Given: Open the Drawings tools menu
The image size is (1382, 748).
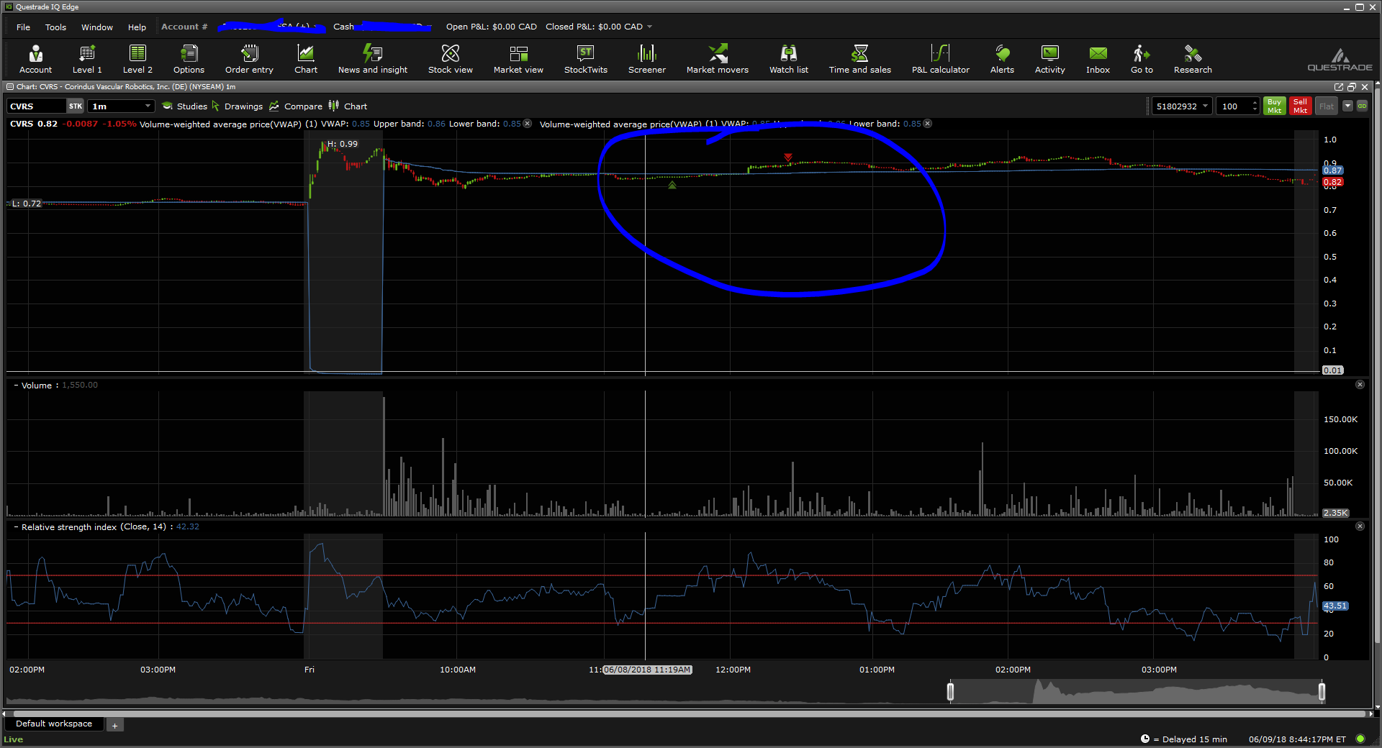Looking at the screenshot, I should [x=238, y=106].
